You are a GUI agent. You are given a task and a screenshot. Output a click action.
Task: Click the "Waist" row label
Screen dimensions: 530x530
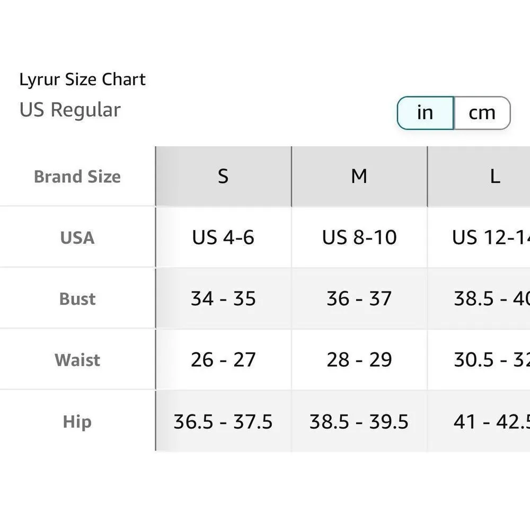click(x=77, y=360)
